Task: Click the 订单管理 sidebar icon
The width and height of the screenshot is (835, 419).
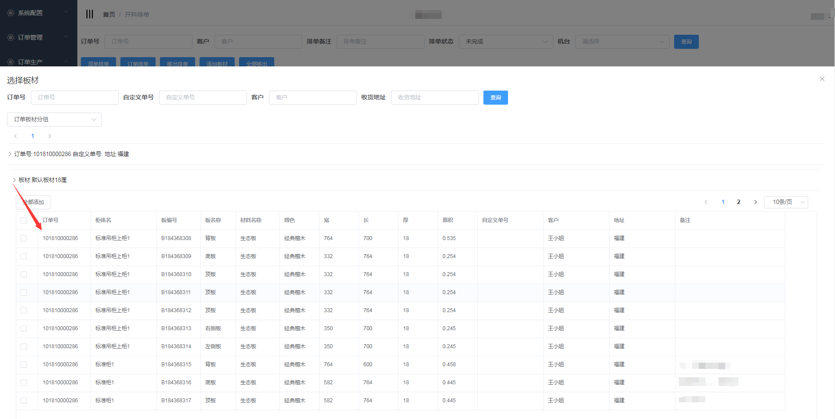Action: tap(11, 37)
